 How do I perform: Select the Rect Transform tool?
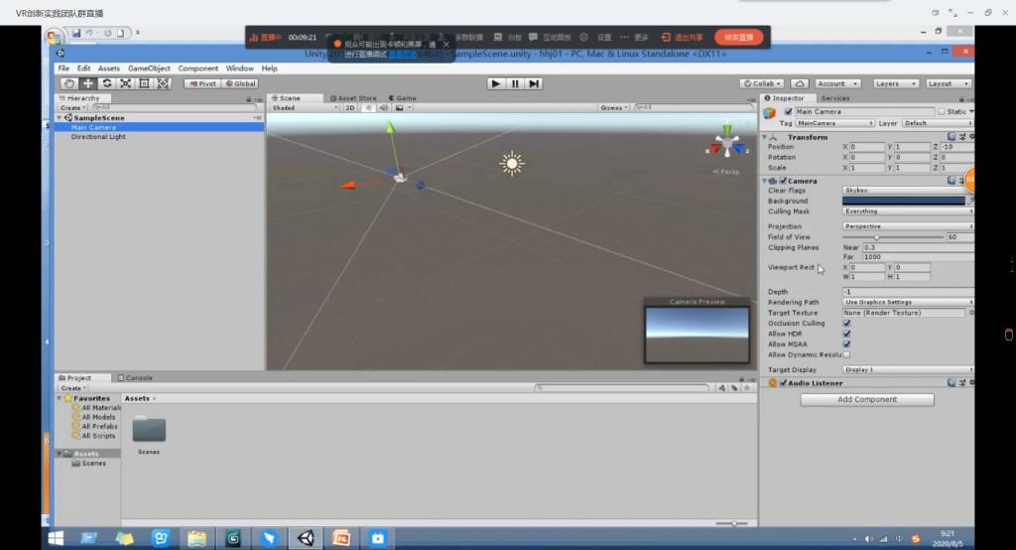(x=145, y=83)
